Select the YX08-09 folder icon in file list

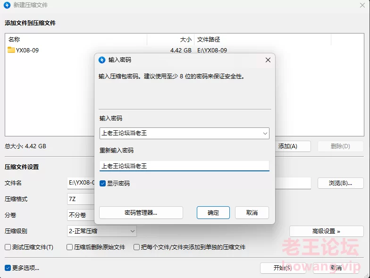[x=11, y=50]
